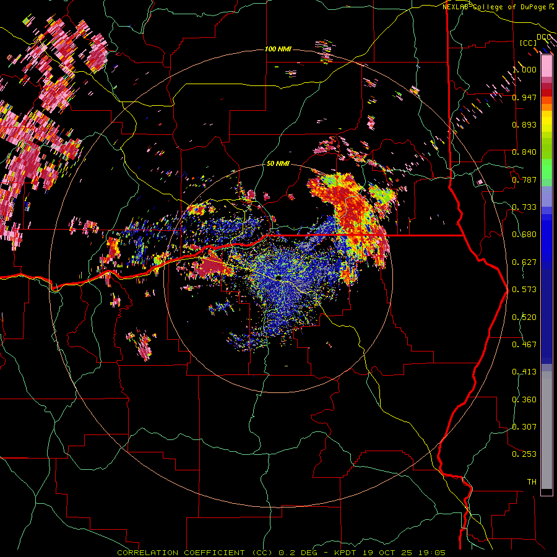557x557 pixels.
Task: Click the 0.413 legend value
Action: tap(524, 372)
